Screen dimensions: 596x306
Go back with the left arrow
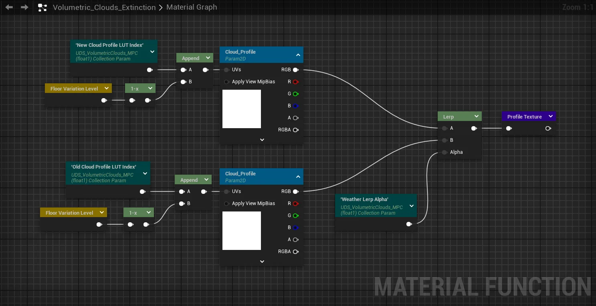coord(9,7)
